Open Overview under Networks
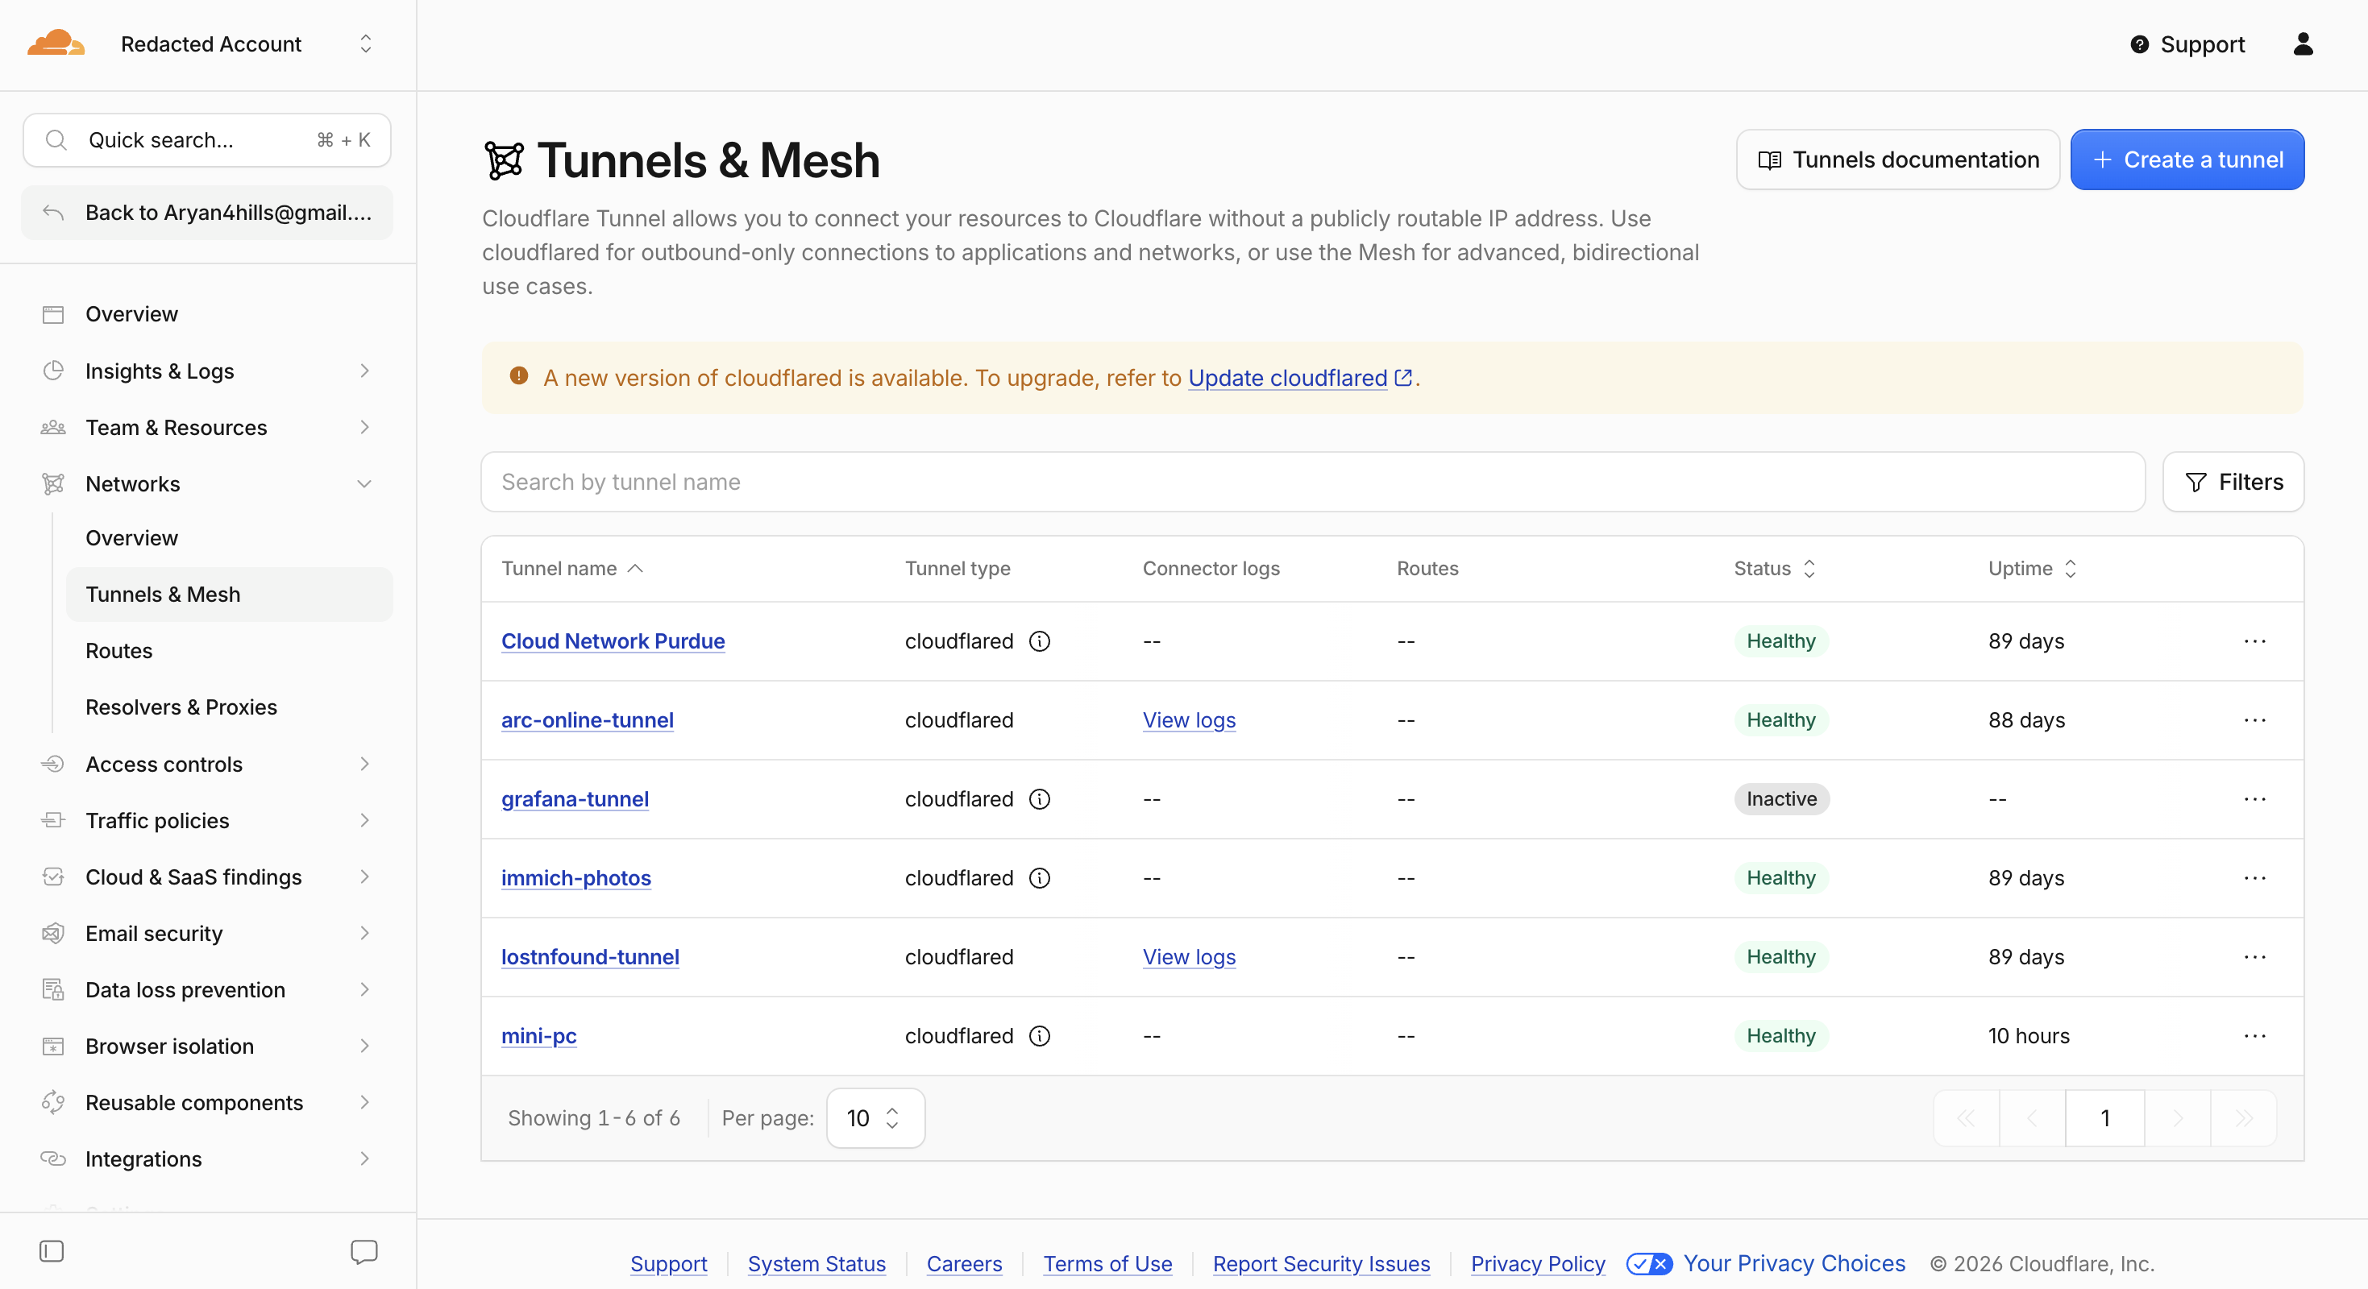 (230, 538)
